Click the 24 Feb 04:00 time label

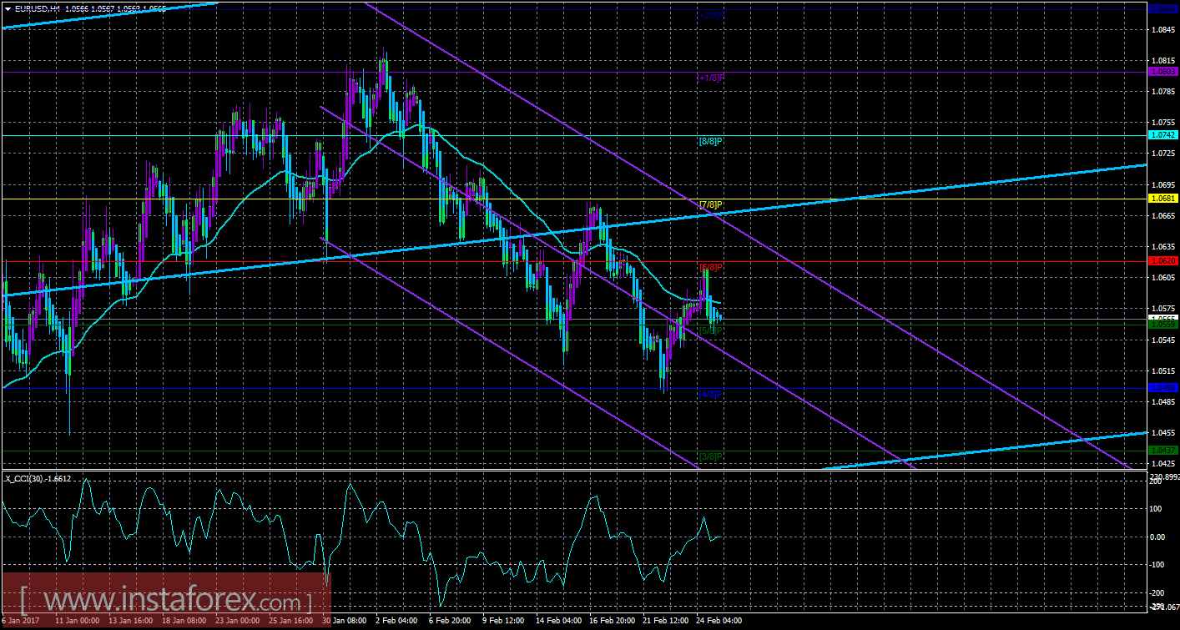[719, 622]
